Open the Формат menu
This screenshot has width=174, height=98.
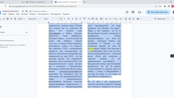[x=33, y=14]
